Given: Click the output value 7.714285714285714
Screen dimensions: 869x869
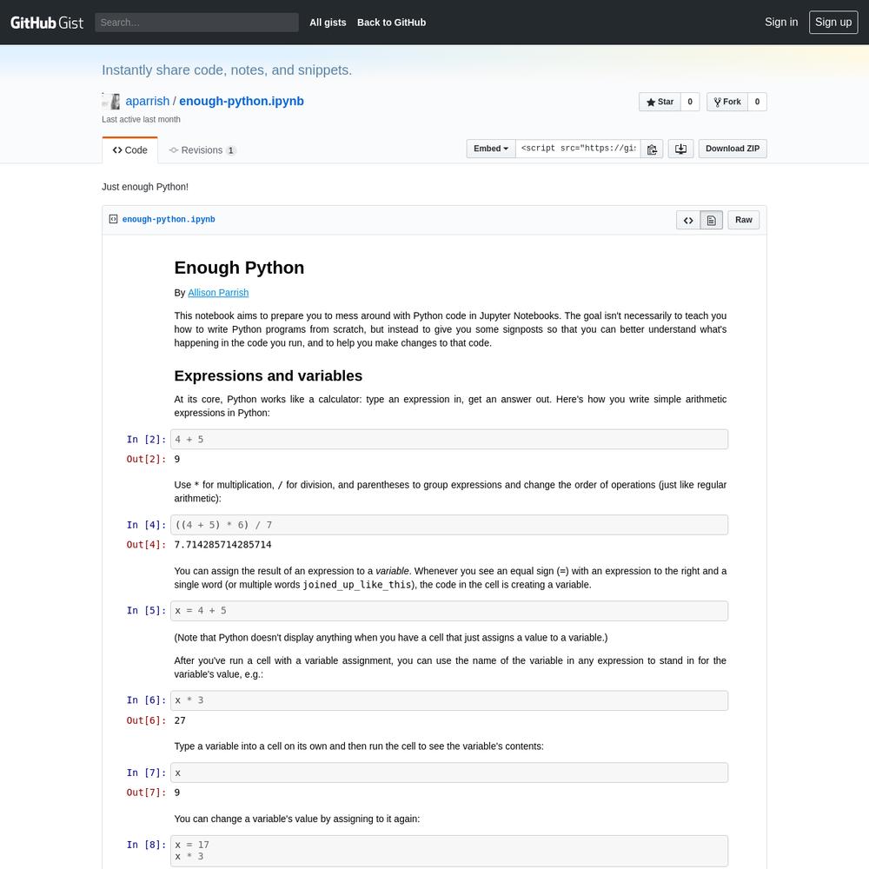Looking at the screenshot, I should tap(222, 545).
